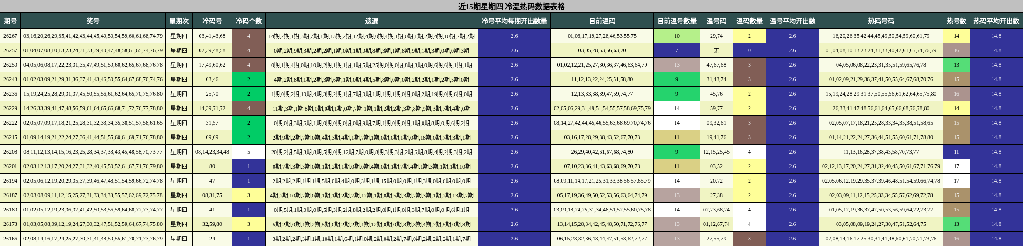Select period number cell '26229'
The image size is (1023, 246).
click(10, 108)
